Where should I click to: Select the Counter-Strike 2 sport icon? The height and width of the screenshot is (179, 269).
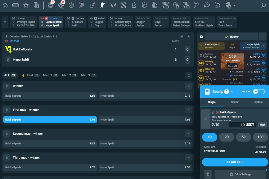(x=102, y=5)
